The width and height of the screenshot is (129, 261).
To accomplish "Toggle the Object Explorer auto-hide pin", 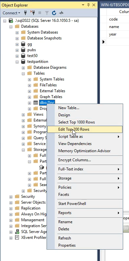I will pos(88,5).
